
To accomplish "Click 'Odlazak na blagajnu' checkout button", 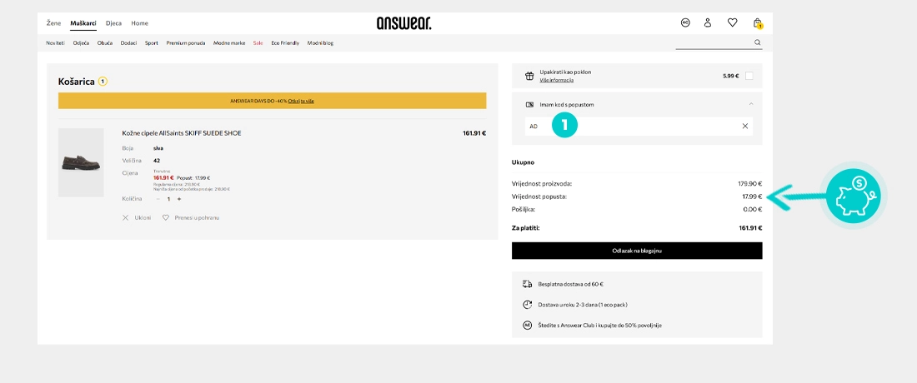I will click(x=637, y=251).
